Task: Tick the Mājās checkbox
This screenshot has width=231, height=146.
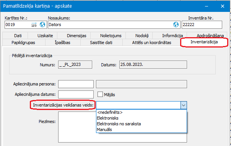Action: tap(100, 94)
